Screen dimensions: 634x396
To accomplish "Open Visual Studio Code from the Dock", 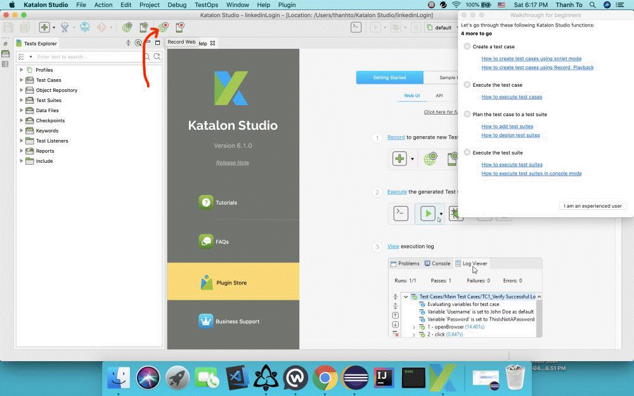I will [237, 378].
